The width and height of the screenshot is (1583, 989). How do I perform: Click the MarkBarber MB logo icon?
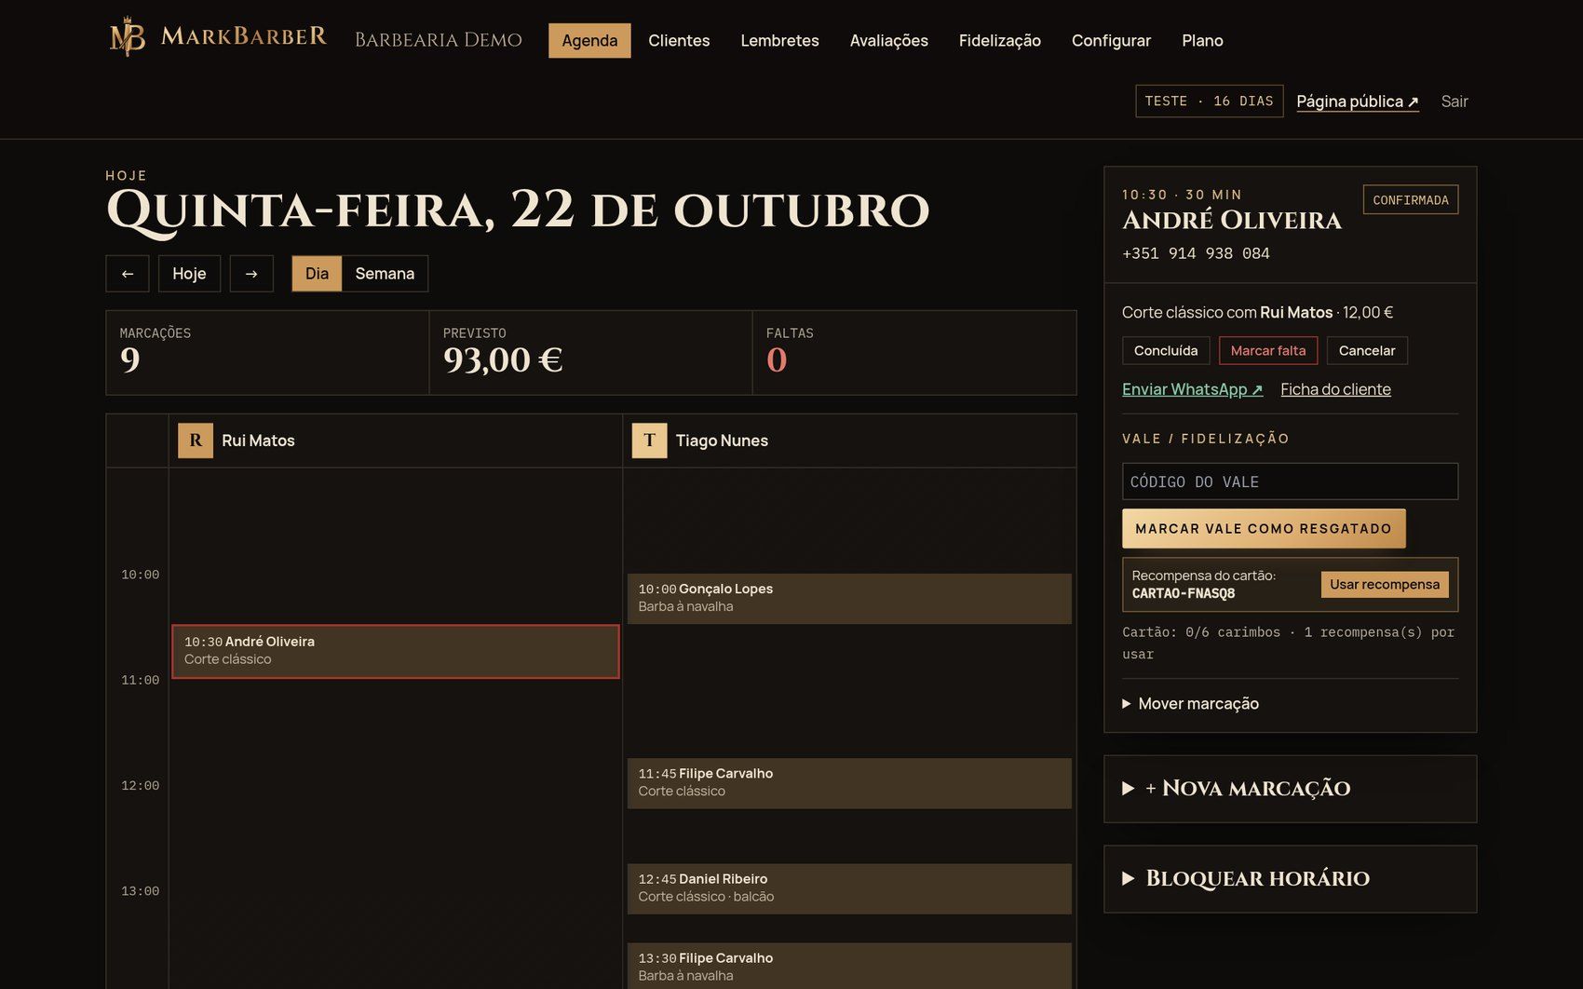(128, 37)
